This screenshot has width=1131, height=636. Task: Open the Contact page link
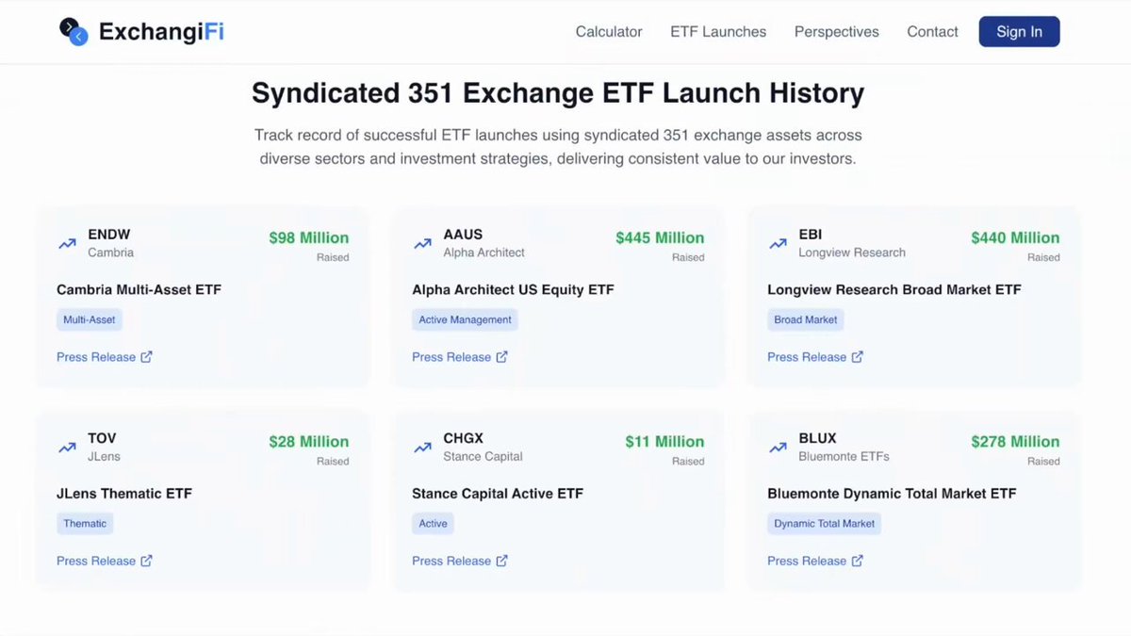point(932,32)
